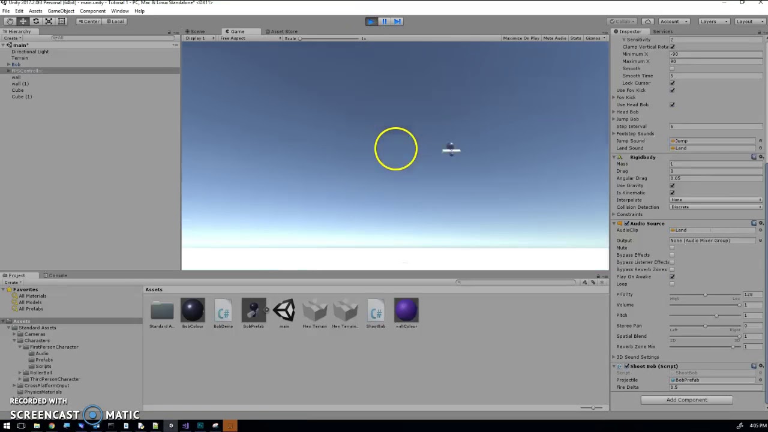This screenshot has width=768, height=432.
Task: Expand the Bob object in Hierarchy
Action: [8, 64]
